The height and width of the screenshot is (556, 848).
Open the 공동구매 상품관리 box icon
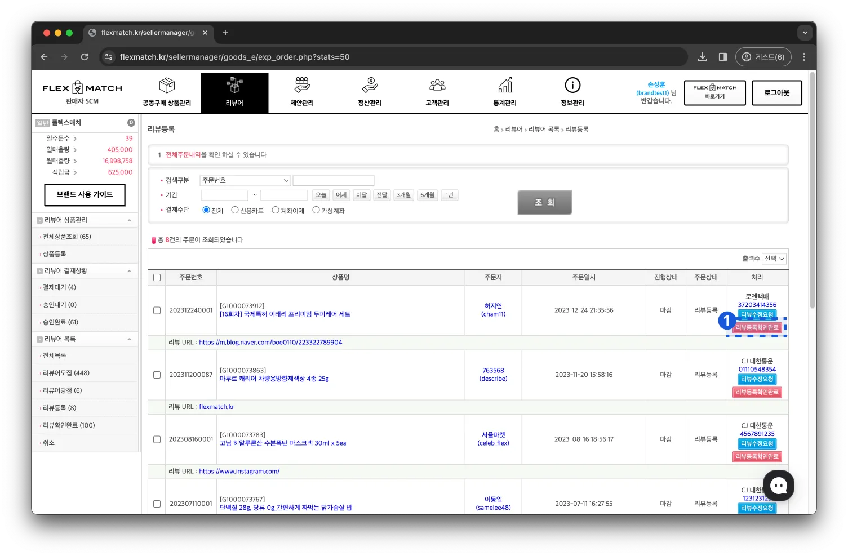click(167, 86)
